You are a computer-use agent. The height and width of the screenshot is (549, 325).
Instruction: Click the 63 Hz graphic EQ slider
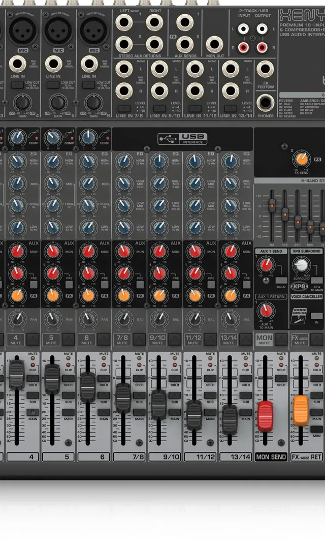pyautogui.click(x=272, y=206)
